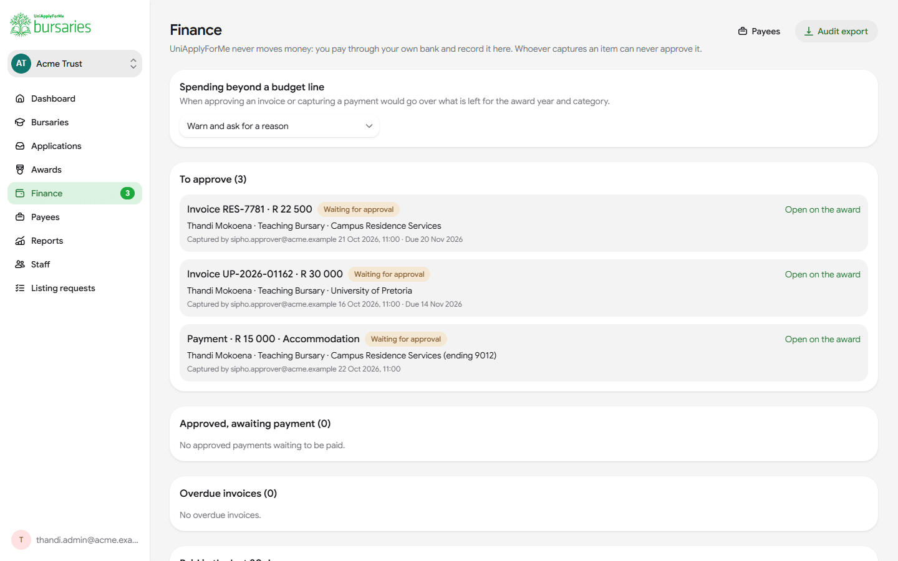This screenshot has width=898, height=561.
Task: Click the Approved, awaiting payment (0) heading
Action: (x=255, y=424)
